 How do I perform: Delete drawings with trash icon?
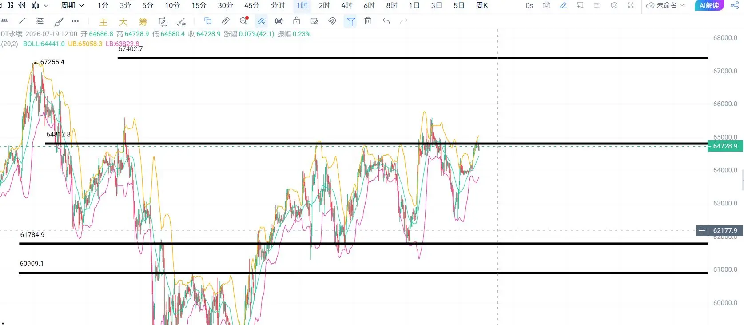click(368, 21)
